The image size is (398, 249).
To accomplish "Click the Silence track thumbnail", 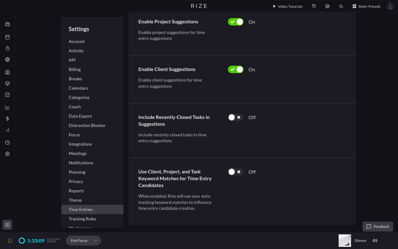I will pyautogui.click(x=345, y=241).
